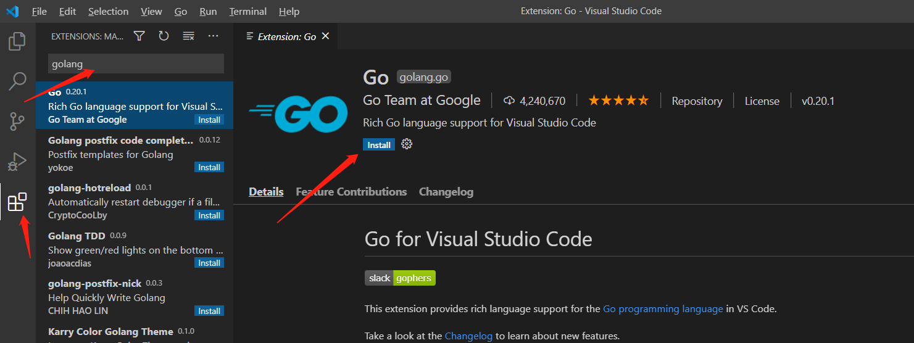Install Golang postfix code completion extension
Image resolution: width=914 pixels, height=343 pixels.
click(209, 167)
